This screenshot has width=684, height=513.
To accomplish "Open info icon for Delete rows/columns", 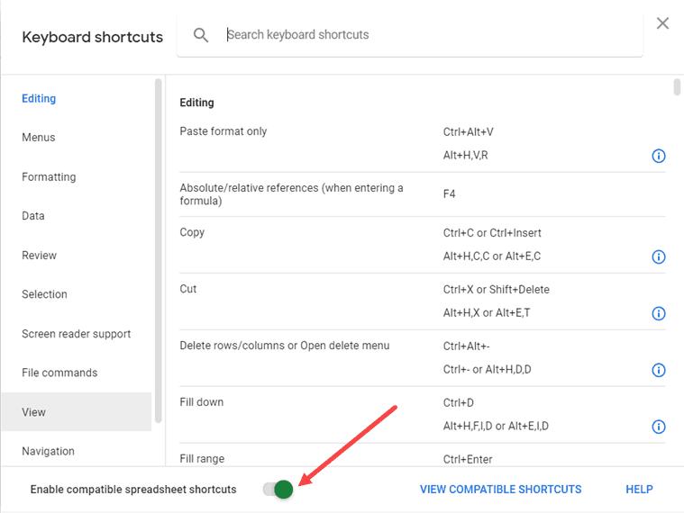I will [x=658, y=370].
